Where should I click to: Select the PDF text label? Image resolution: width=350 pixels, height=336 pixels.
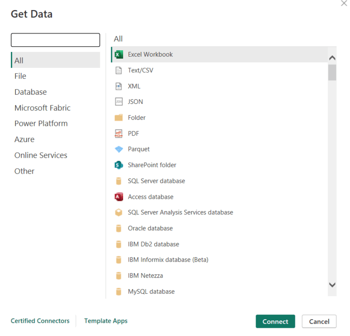point(134,134)
